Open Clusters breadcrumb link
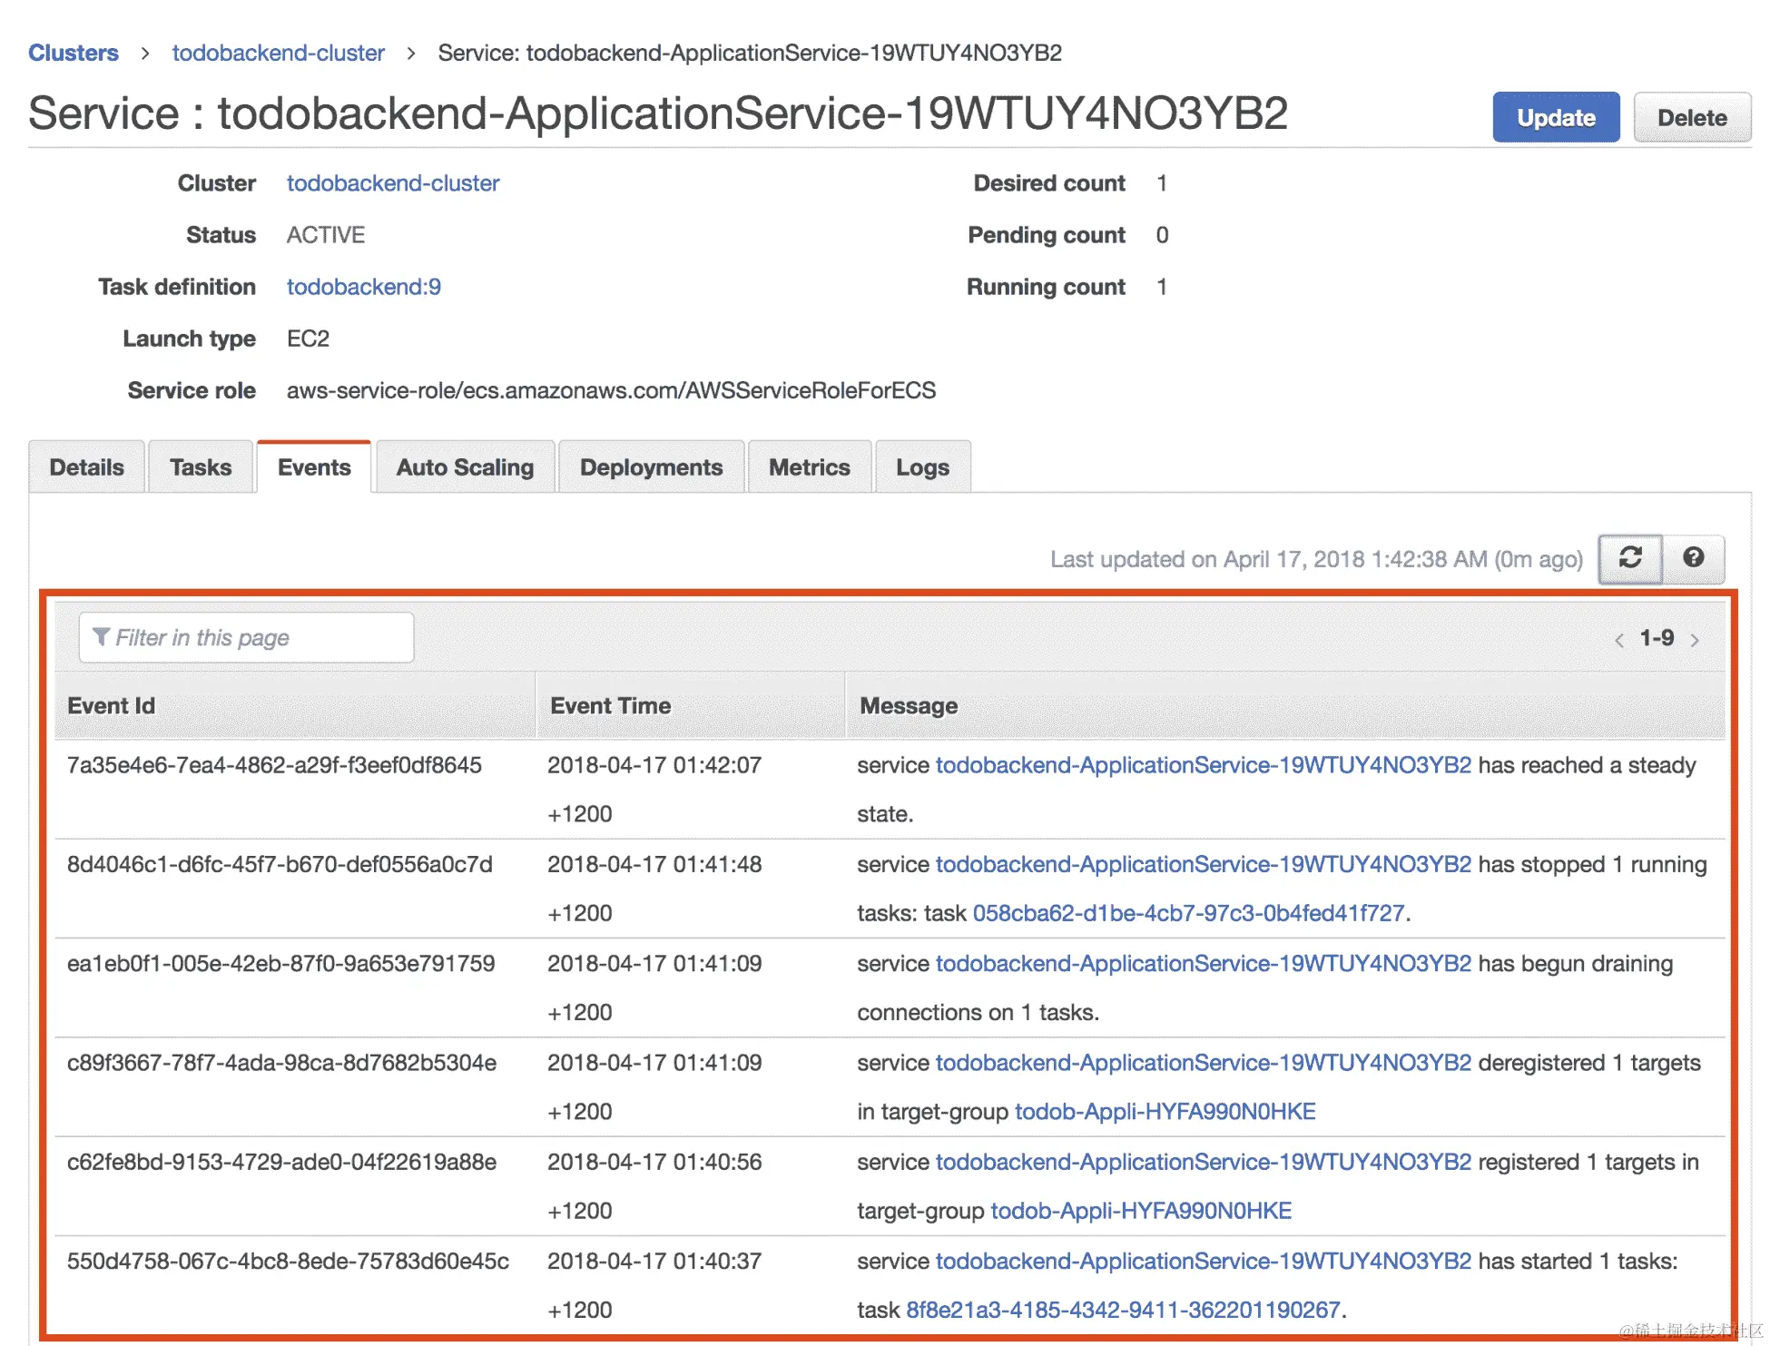This screenshot has height=1346, width=1770. [x=74, y=53]
